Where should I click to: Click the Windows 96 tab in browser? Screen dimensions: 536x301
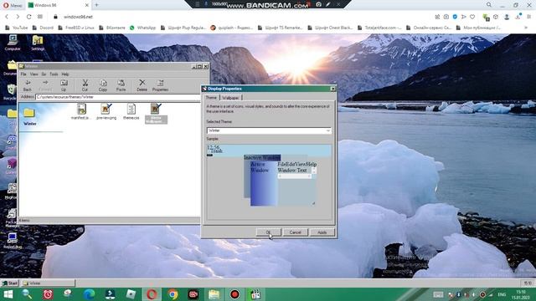(58, 5)
